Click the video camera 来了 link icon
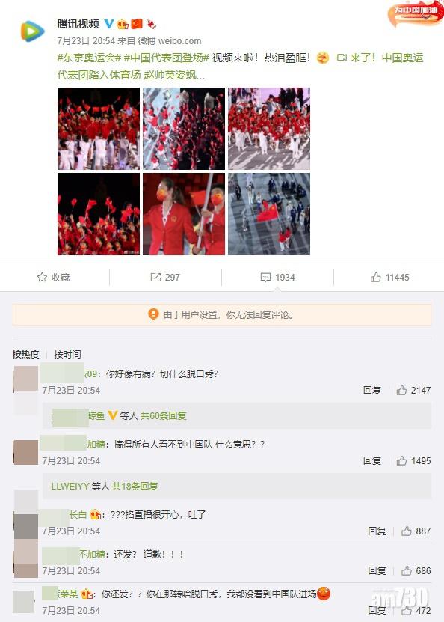This screenshot has width=444, height=622. (x=342, y=58)
